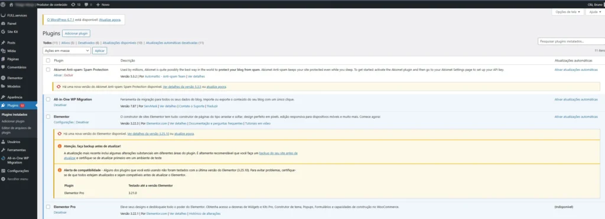Click the Aplicar bulk action button
Viewport: 605px width, 219px height.
pos(100,51)
